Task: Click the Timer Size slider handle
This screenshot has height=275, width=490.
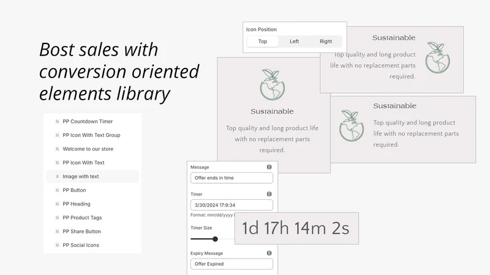Action: (215, 239)
